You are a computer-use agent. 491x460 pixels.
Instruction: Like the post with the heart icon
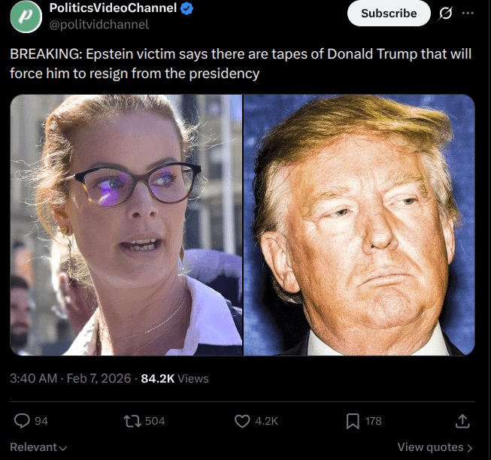click(242, 421)
